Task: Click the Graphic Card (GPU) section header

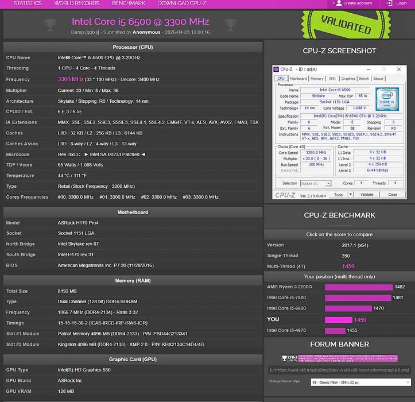Action: point(133,360)
